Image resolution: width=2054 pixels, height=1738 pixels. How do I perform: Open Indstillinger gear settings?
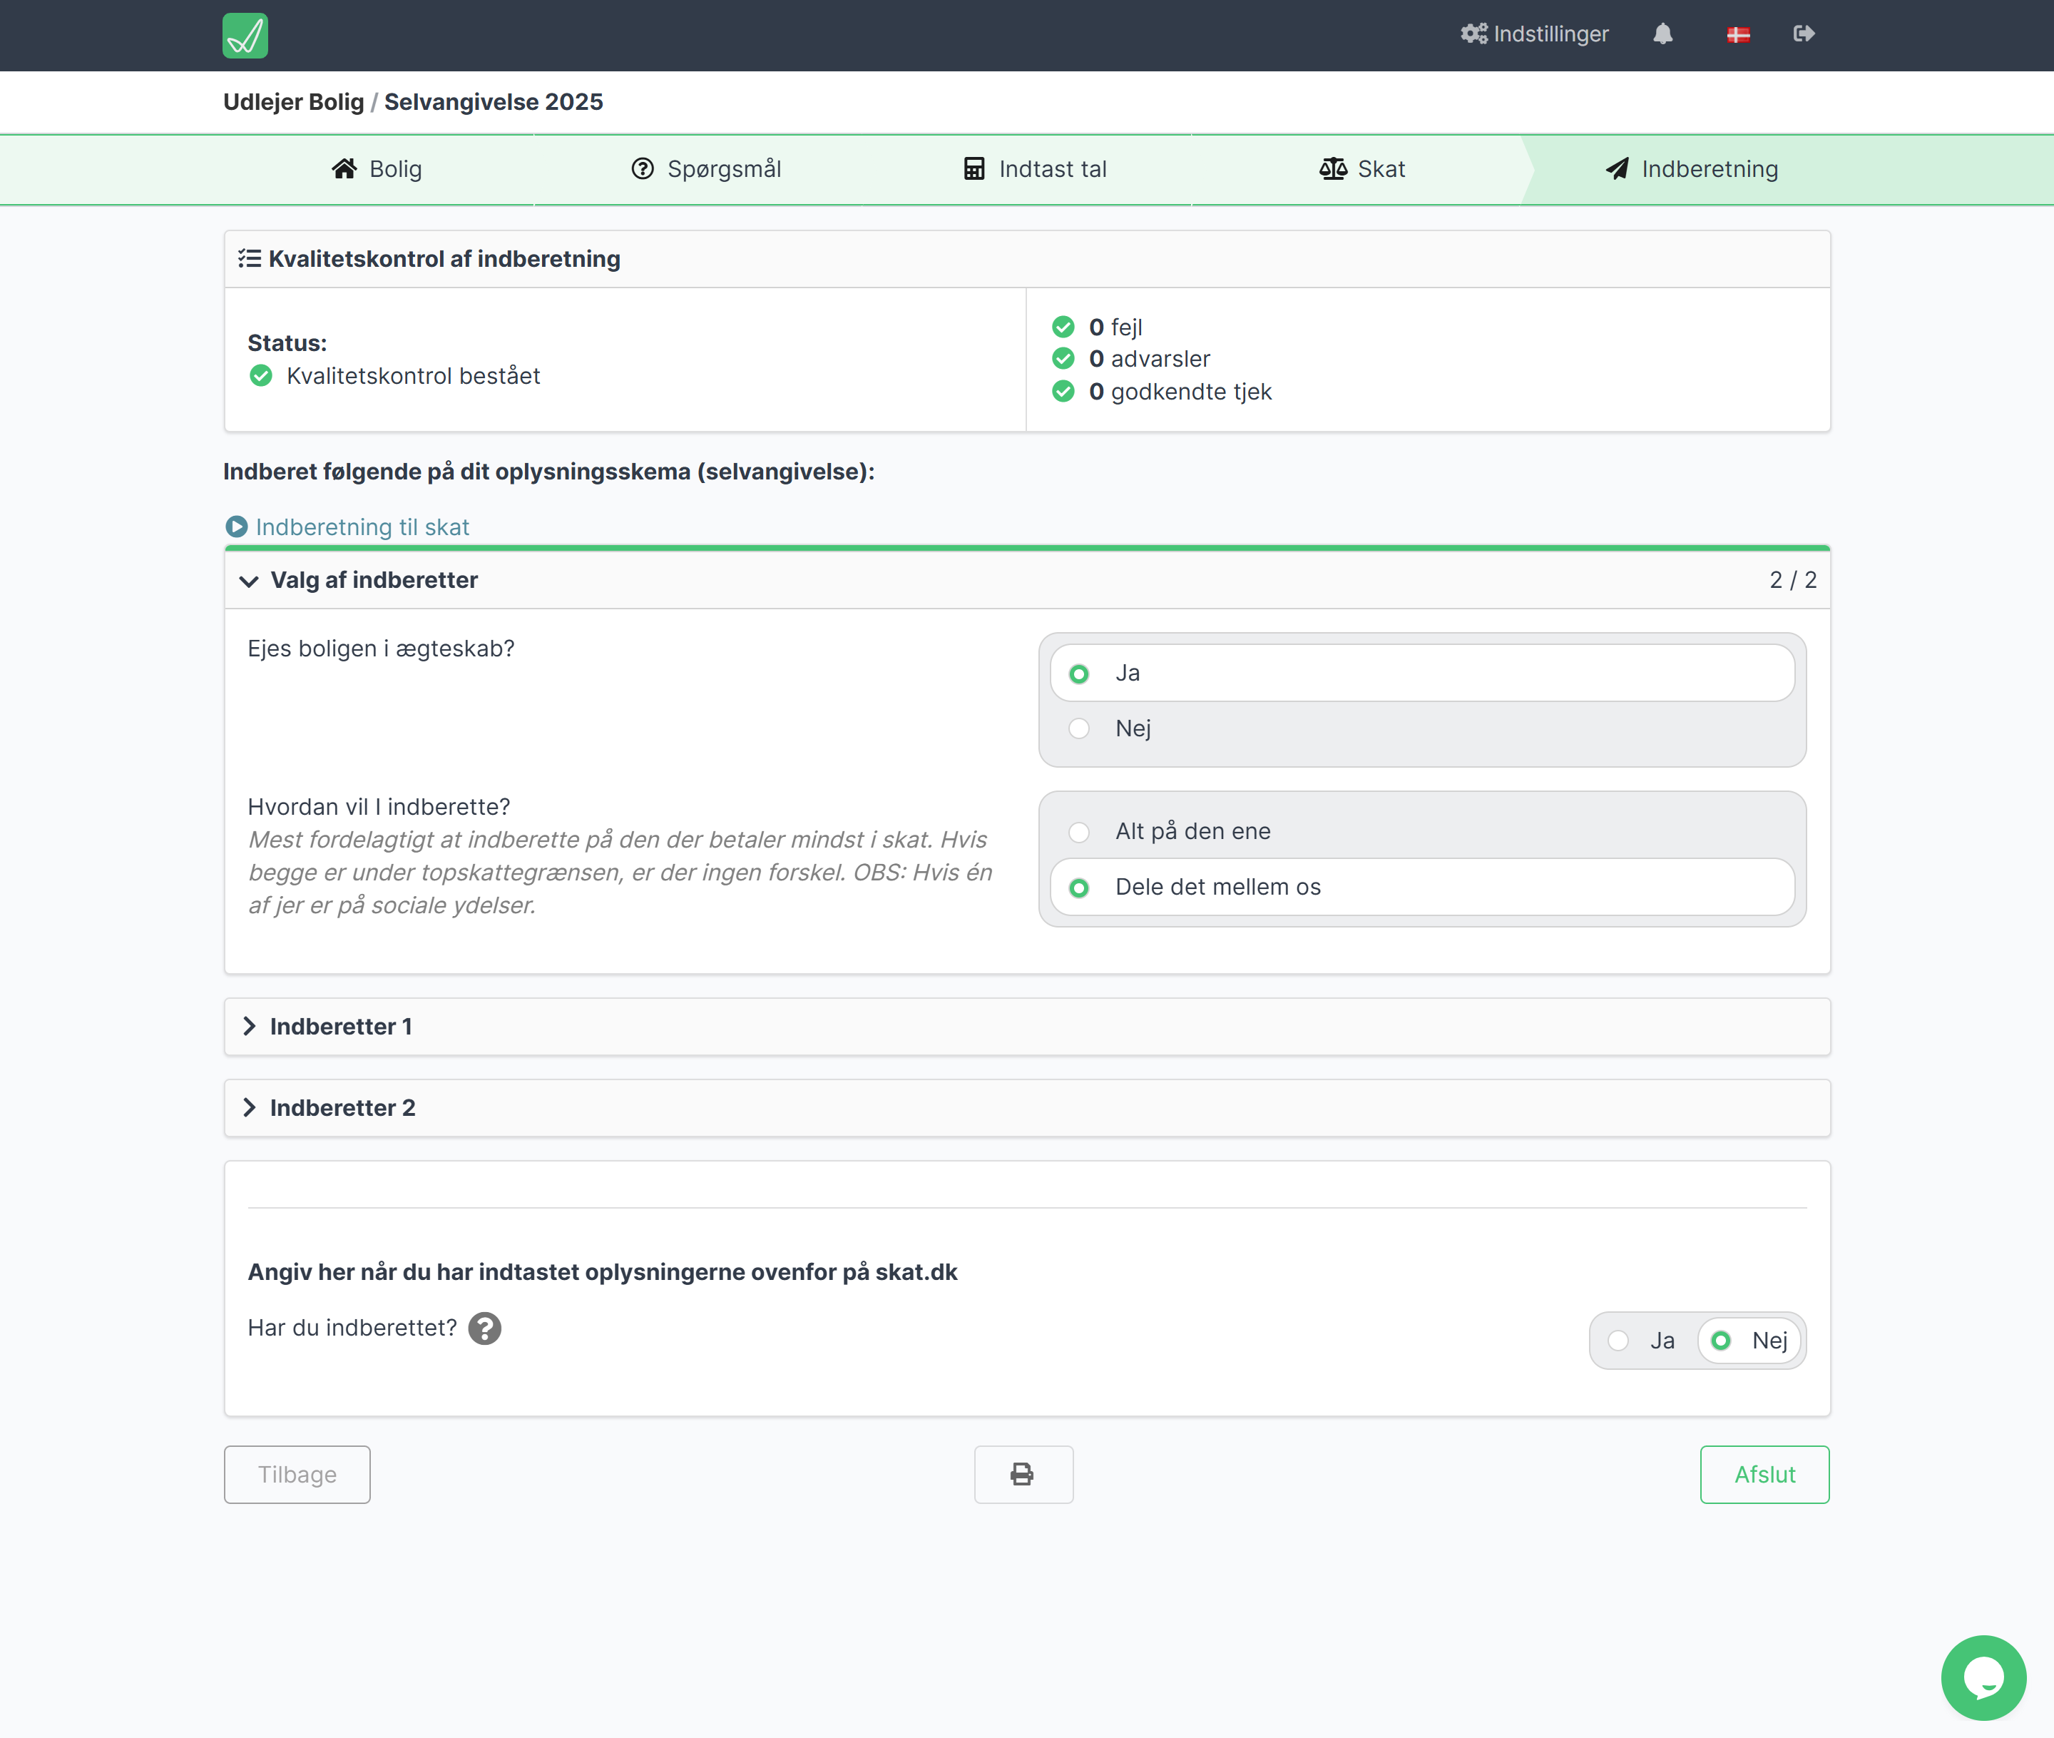[1534, 34]
